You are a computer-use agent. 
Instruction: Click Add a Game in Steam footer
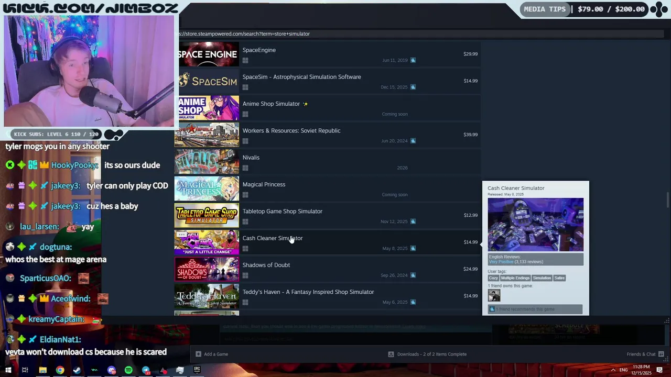point(212,354)
